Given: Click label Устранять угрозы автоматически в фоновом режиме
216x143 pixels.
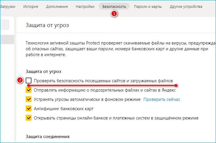Looking at the screenshot, I should coord(87,99).
